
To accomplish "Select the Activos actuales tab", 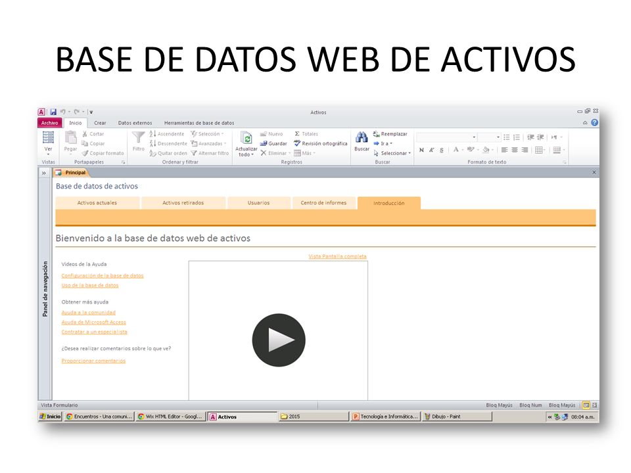I will click(x=97, y=203).
